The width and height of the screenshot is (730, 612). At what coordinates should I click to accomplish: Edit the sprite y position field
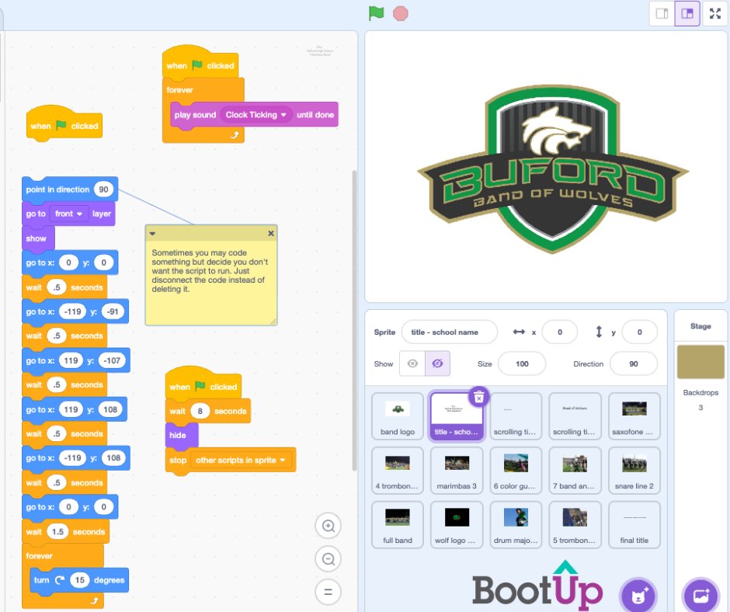pos(639,332)
